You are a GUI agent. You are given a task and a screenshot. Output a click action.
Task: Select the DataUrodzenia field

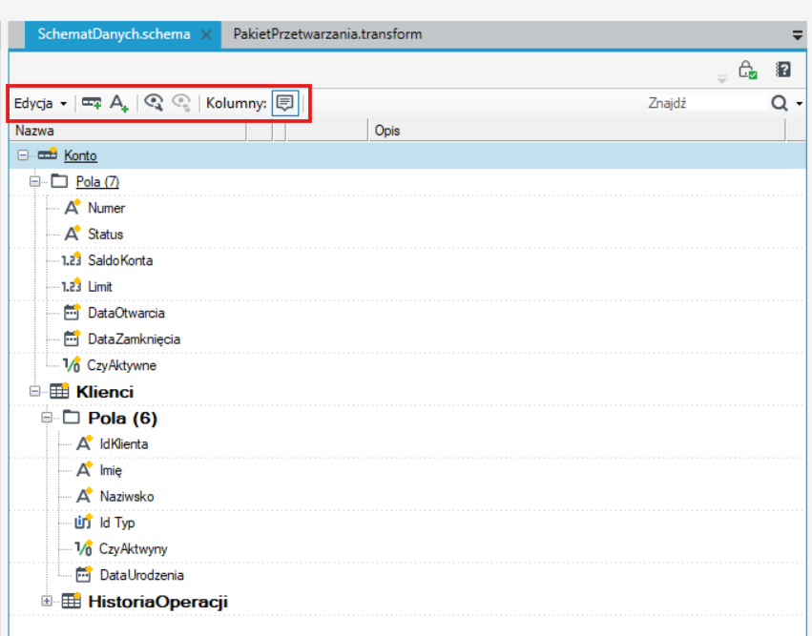coord(141,575)
